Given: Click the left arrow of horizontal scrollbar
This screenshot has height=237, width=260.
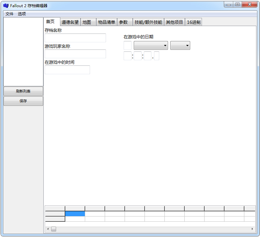Looking at the screenshot, I should tap(48, 229).
